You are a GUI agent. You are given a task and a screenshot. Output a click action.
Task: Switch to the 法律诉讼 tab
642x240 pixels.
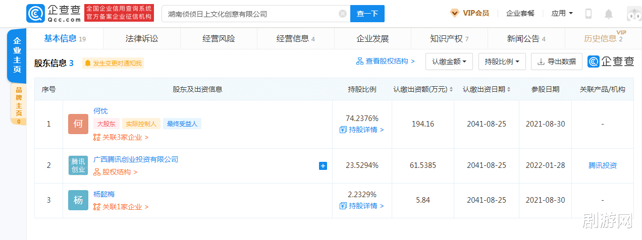pos(142,39)
